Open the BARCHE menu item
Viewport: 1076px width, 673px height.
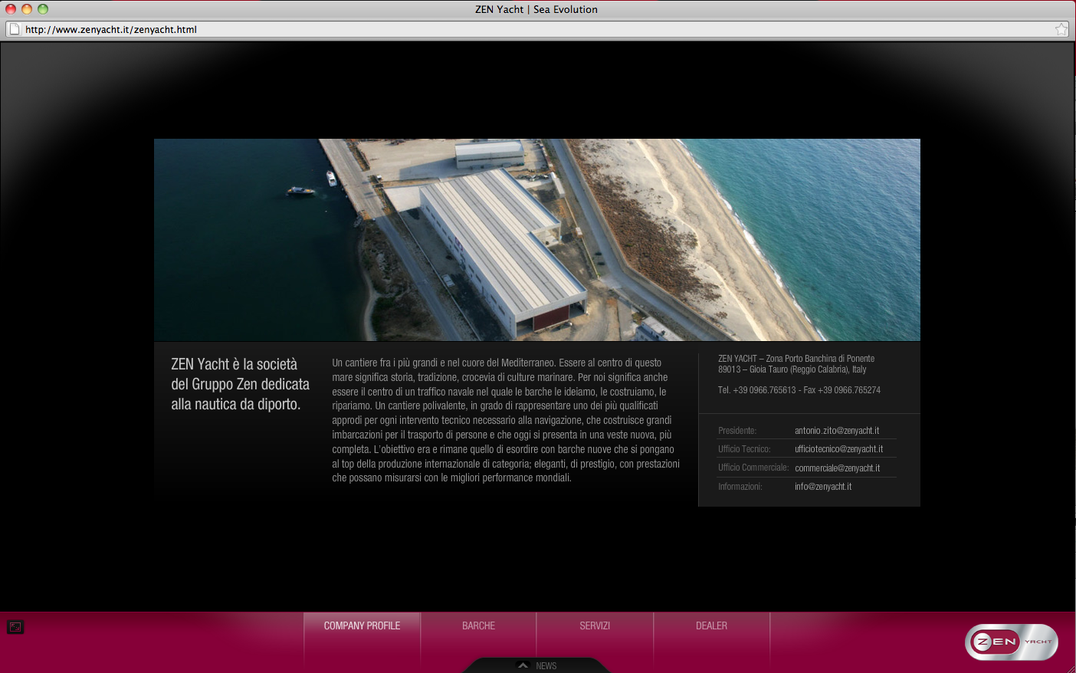(478, 625)
